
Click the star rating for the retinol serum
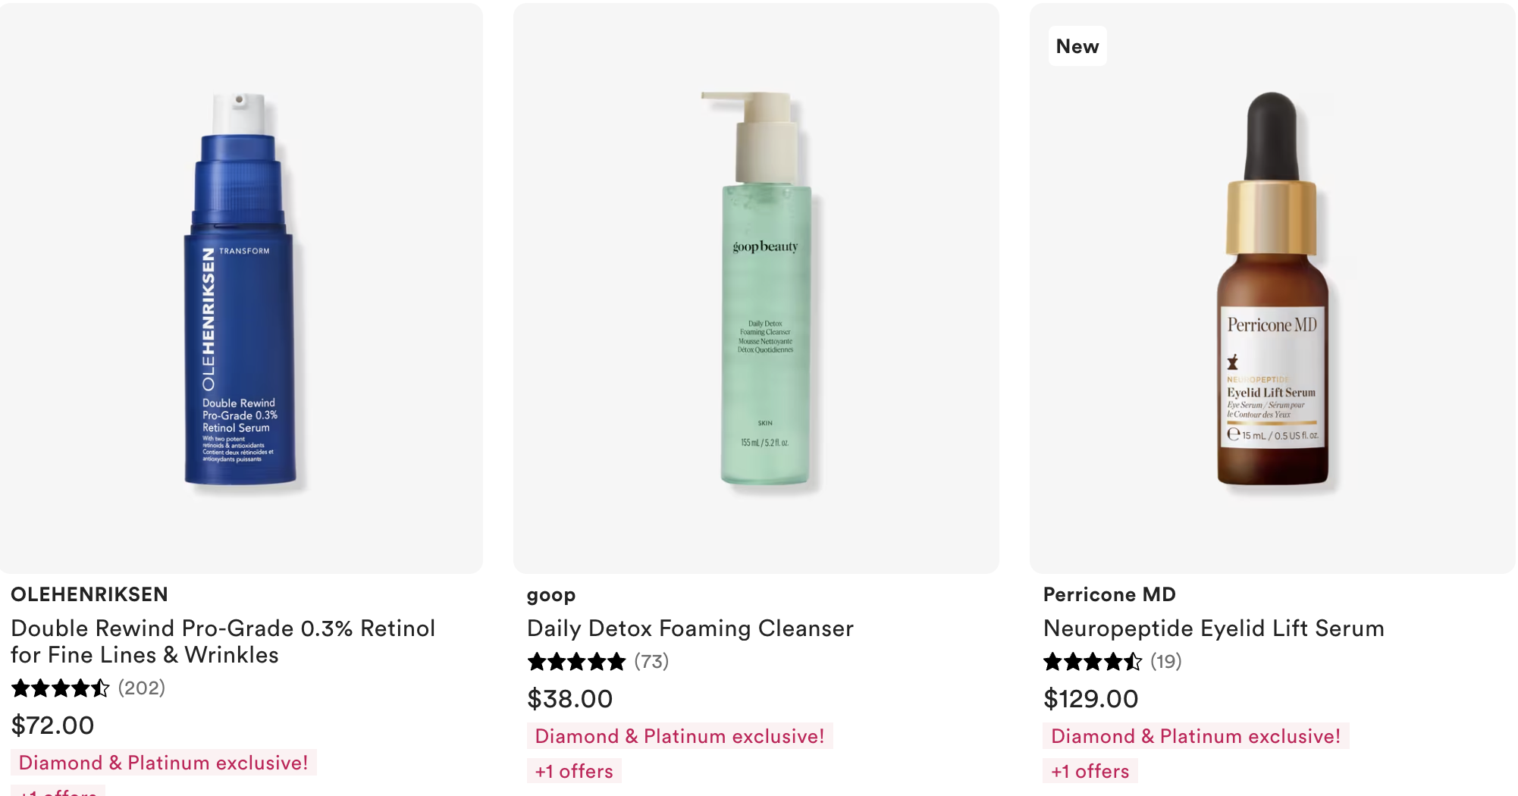(x=61, y=688)
